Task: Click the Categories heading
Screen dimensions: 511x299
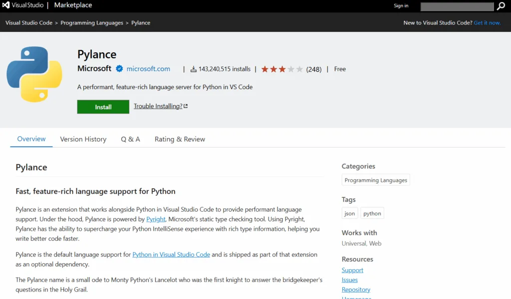Action: tap(358, 166)
